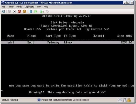Viewport: 136px width, 104px height.
Task: Click 'Mouse not captured in Remote Desktop session'
Action: click(x=65, y=100)
